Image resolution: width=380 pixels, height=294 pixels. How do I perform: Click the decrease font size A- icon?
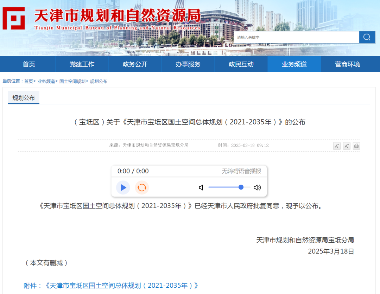coord(337,146)
